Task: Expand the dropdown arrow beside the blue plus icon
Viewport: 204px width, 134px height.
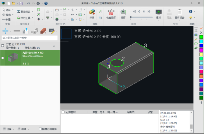Action: point(10,31)
